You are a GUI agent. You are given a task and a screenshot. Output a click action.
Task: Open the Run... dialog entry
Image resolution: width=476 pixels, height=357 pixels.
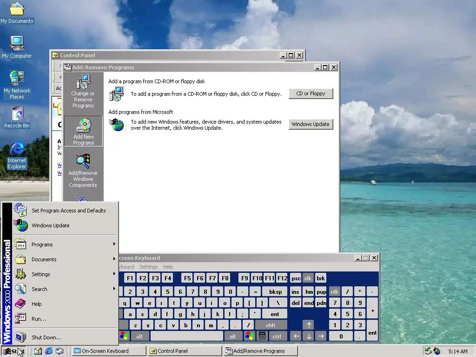pyautogui.click(x=65, y=319)
